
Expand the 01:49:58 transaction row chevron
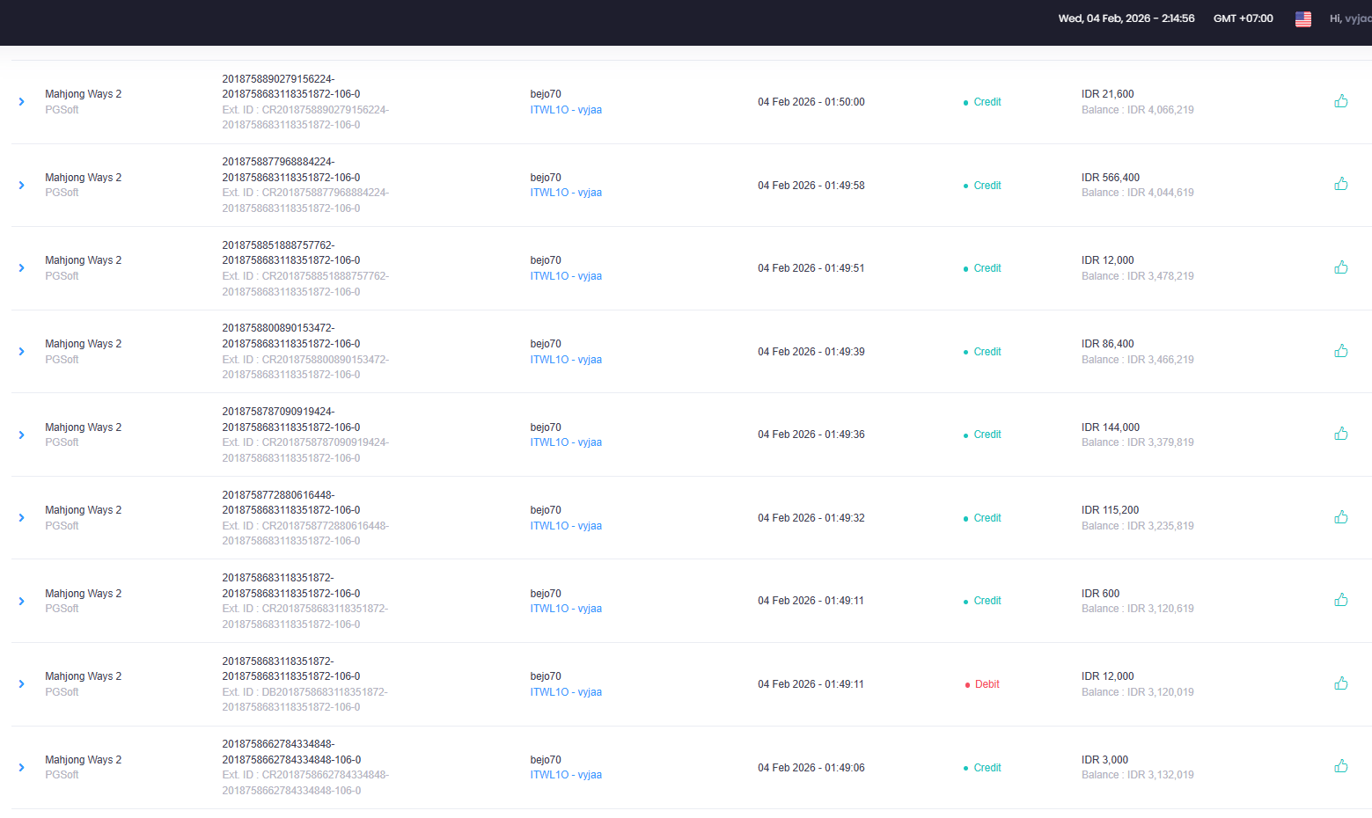tap(22, 185)
